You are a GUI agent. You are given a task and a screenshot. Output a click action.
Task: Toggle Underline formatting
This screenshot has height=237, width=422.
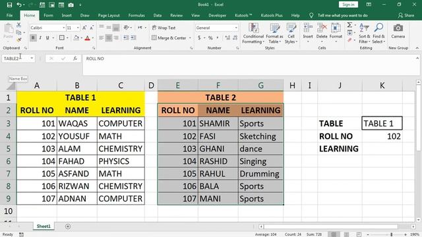pos(47,38)
